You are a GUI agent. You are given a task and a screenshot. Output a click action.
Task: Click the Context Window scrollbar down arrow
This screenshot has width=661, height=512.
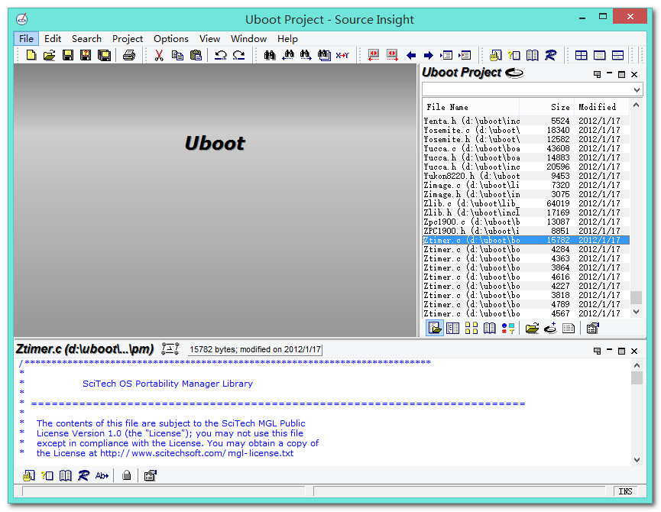(637, 460)
